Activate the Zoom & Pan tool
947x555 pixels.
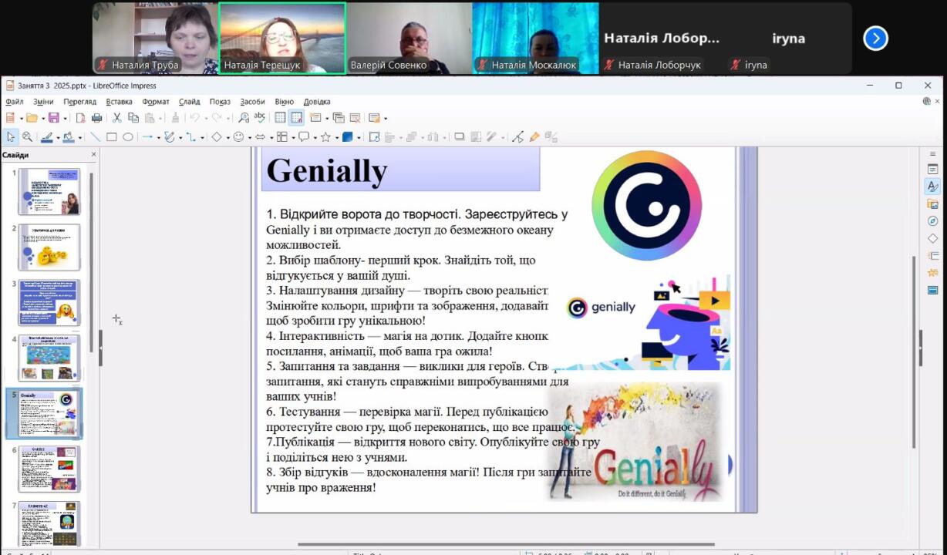(27, 137)
